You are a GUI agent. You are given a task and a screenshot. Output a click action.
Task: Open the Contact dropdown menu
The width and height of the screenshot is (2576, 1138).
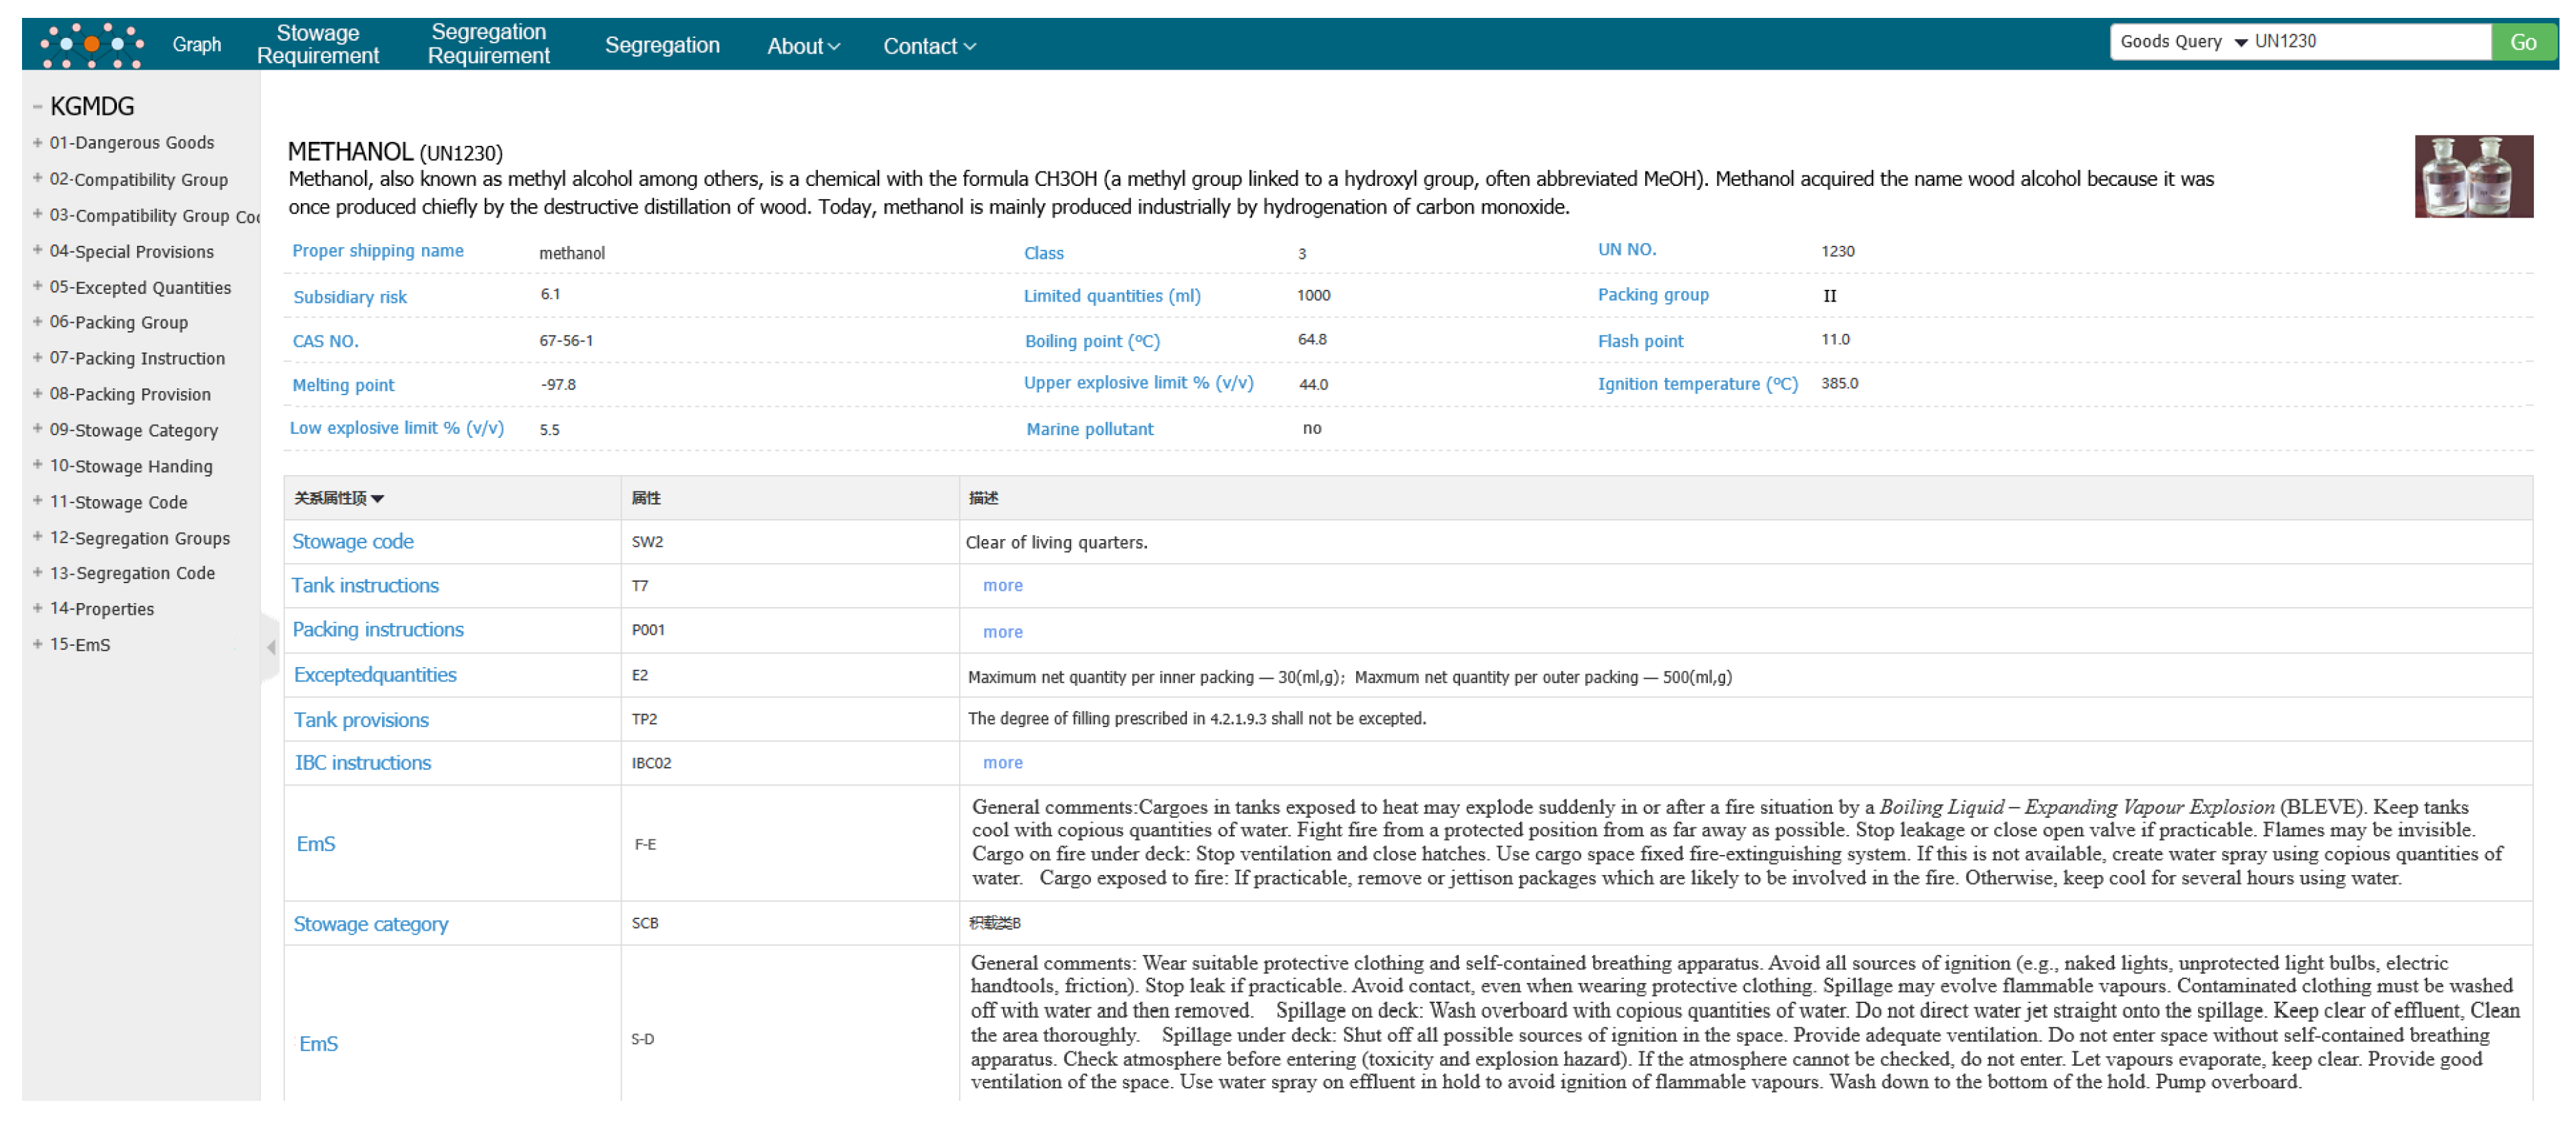click(x=928, y=46)
